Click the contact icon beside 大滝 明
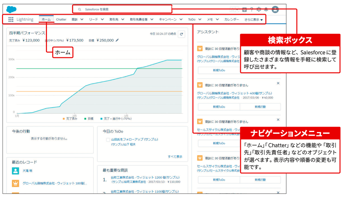This screenshot has width=348, height=198. click(x=15, y=171)
